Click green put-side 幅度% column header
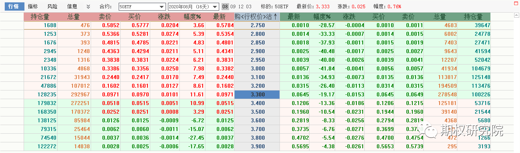The height and width of the screenshot is (153, 520). pos(322,17)
